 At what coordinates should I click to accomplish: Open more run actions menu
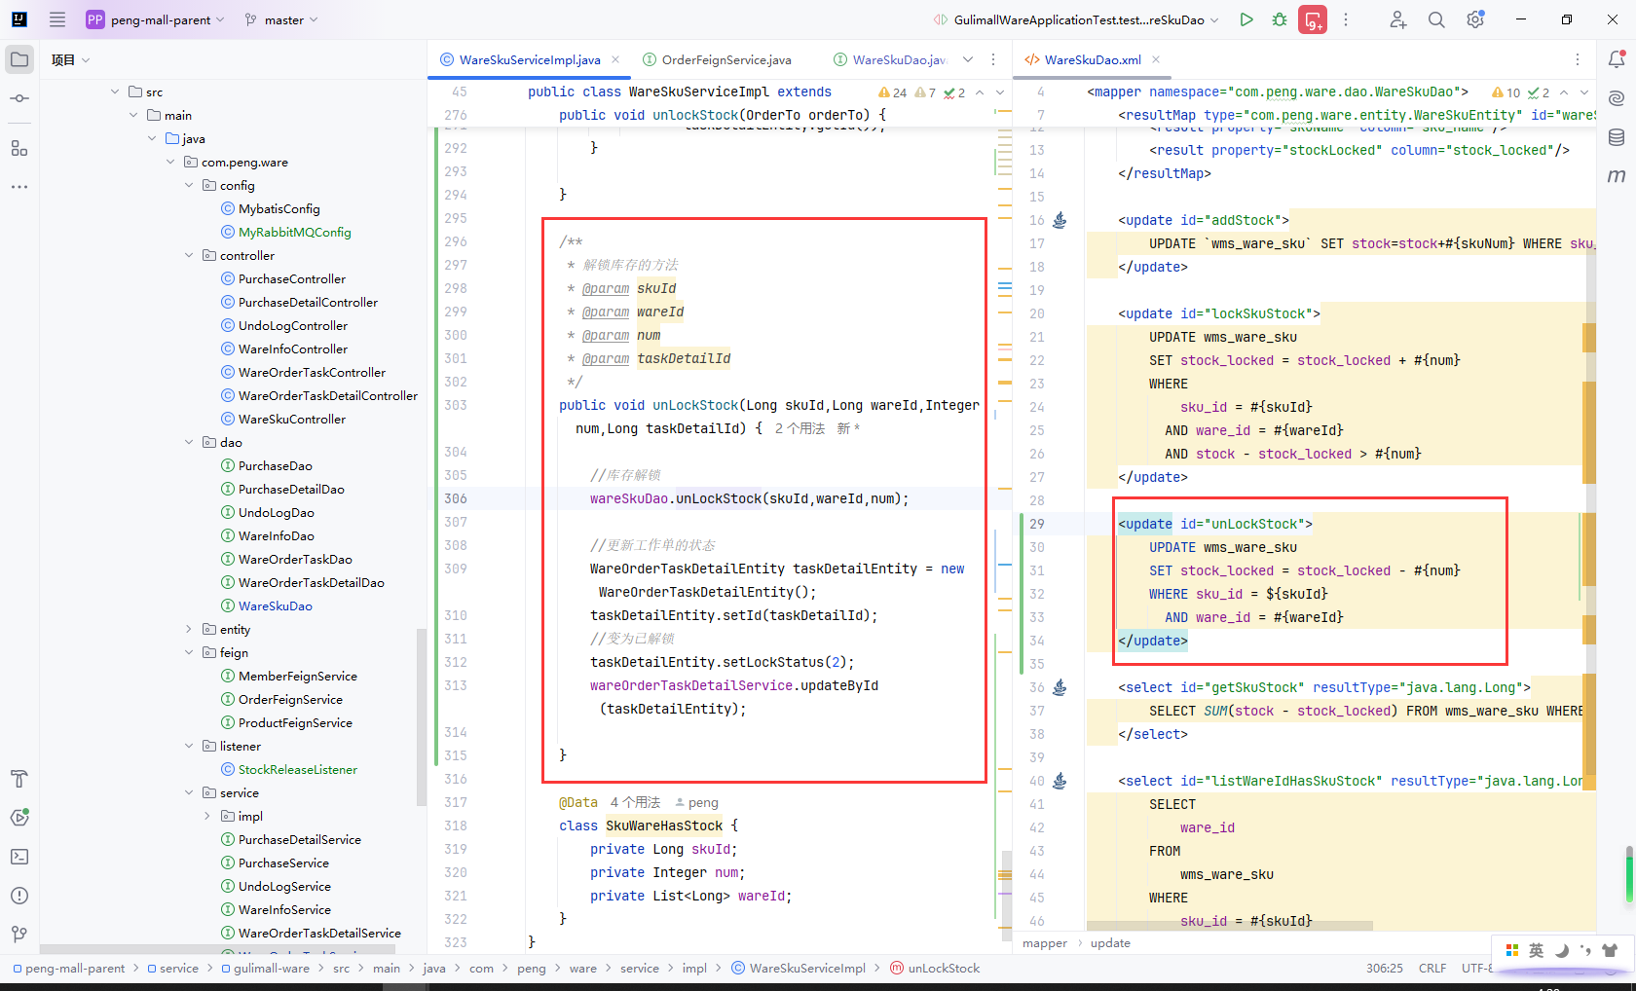(x=1346, y=19)
